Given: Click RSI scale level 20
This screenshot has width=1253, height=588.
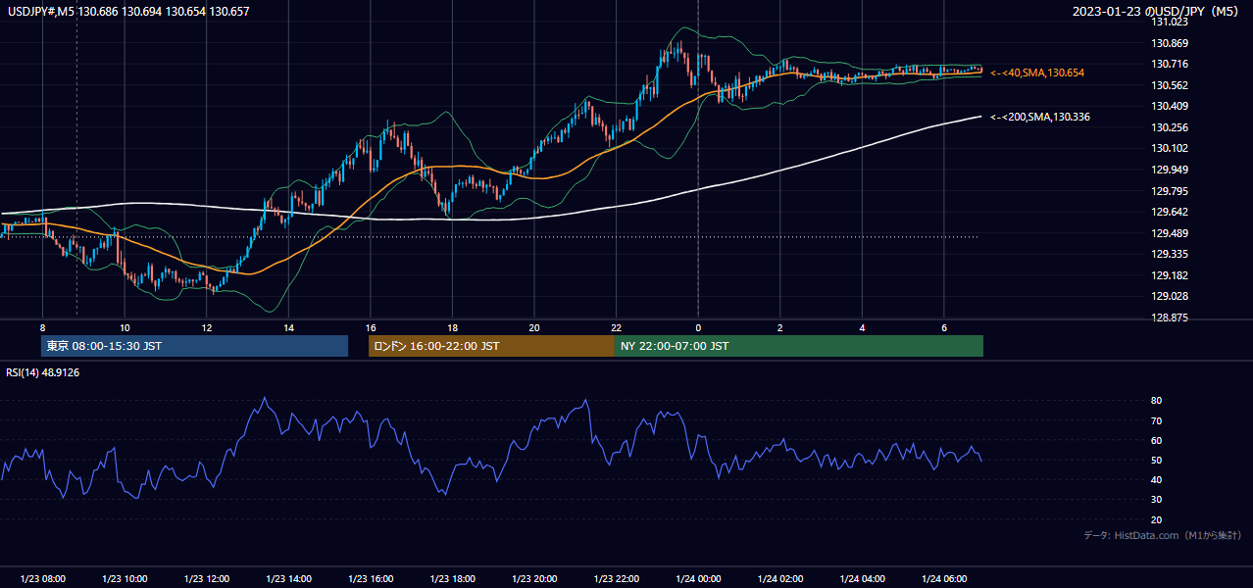Looking at the screenshot, I should [1157, 519].
